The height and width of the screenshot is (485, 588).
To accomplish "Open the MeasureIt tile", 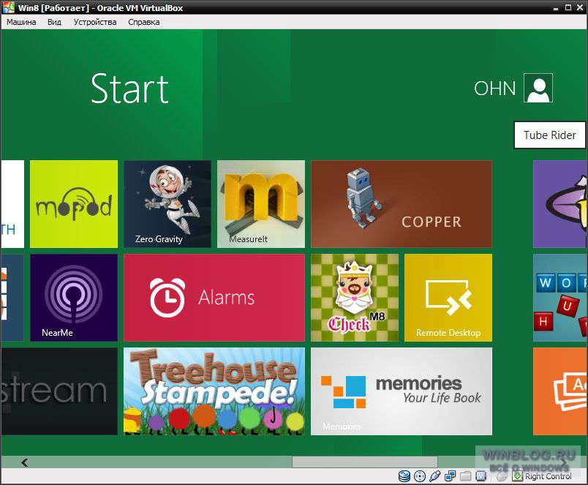I will coord(261,204).
